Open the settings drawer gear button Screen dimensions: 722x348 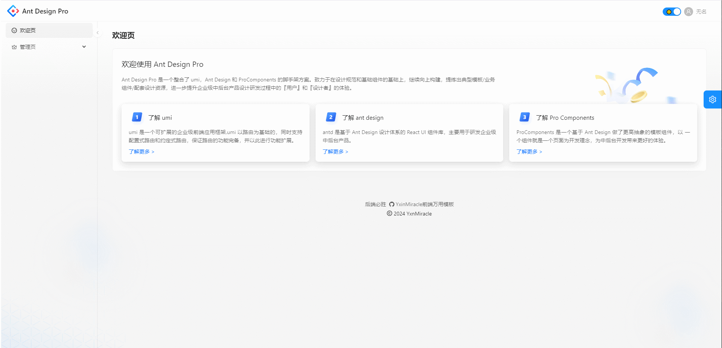[x=713, y=99]
